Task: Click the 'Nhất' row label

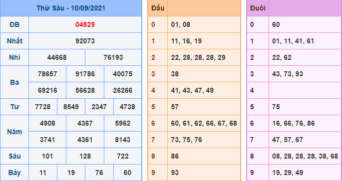Action: click(x=14, y=41)
